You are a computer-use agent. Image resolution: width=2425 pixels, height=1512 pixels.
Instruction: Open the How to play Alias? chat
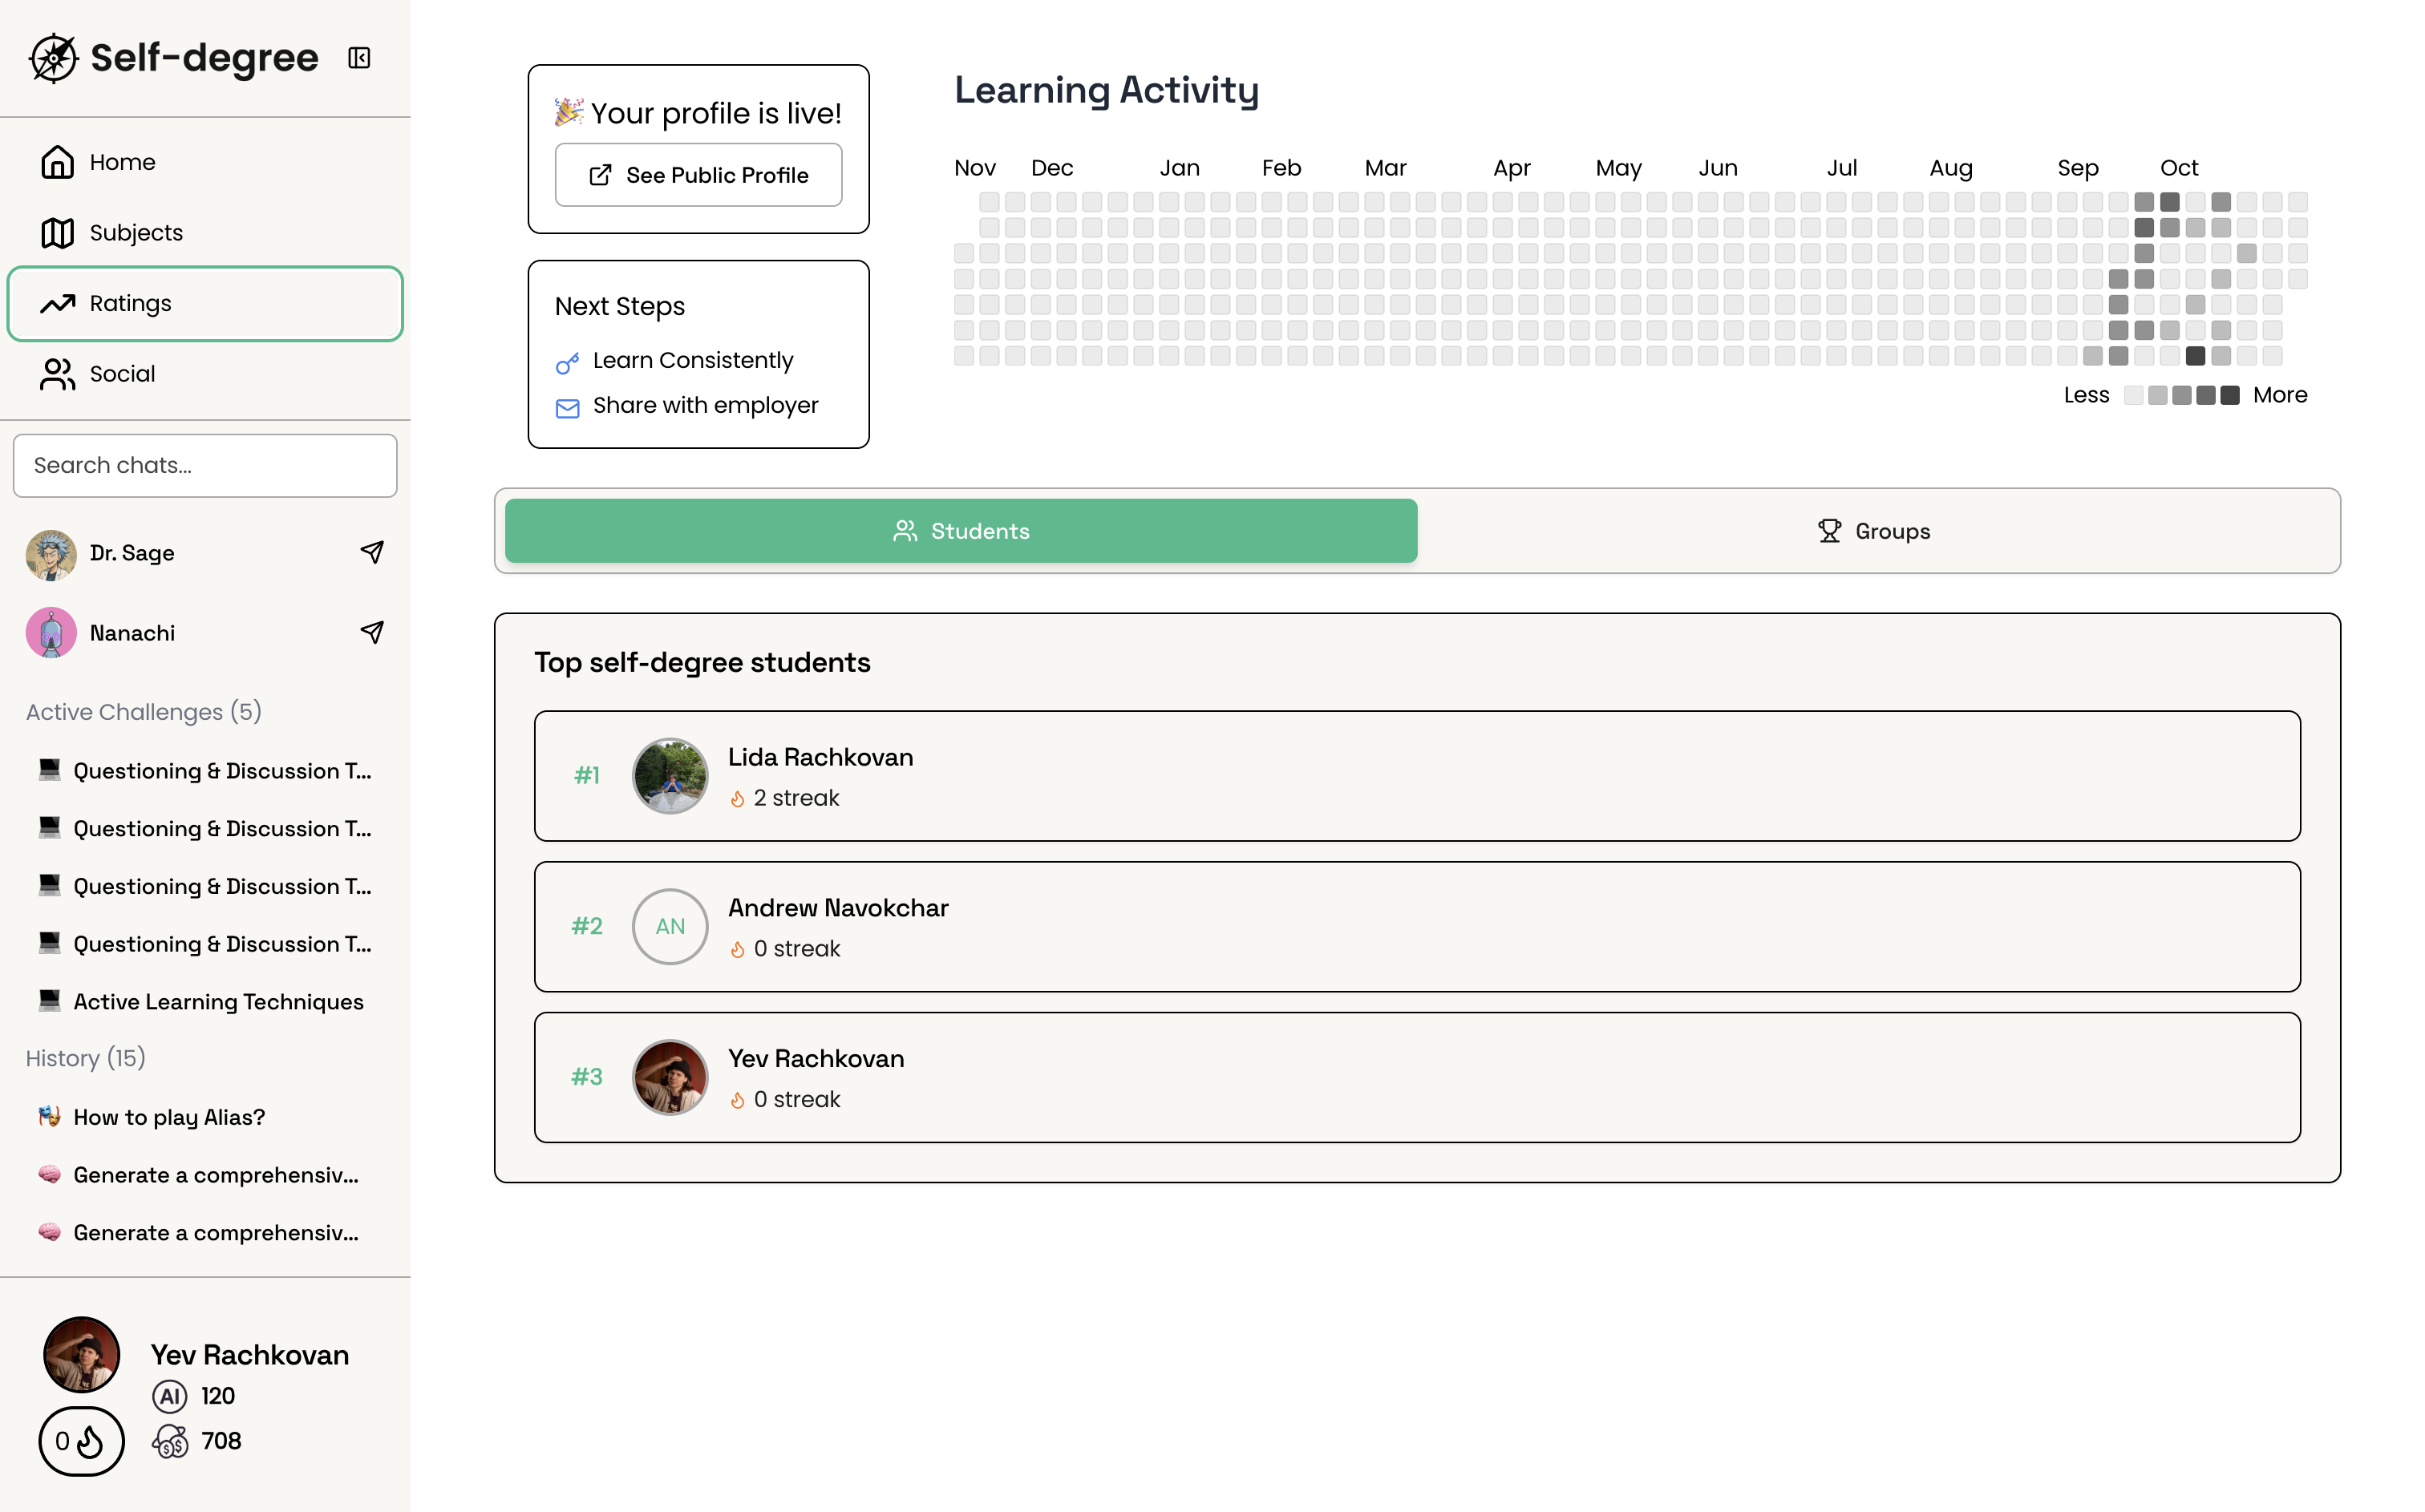tap(169, 1117)
